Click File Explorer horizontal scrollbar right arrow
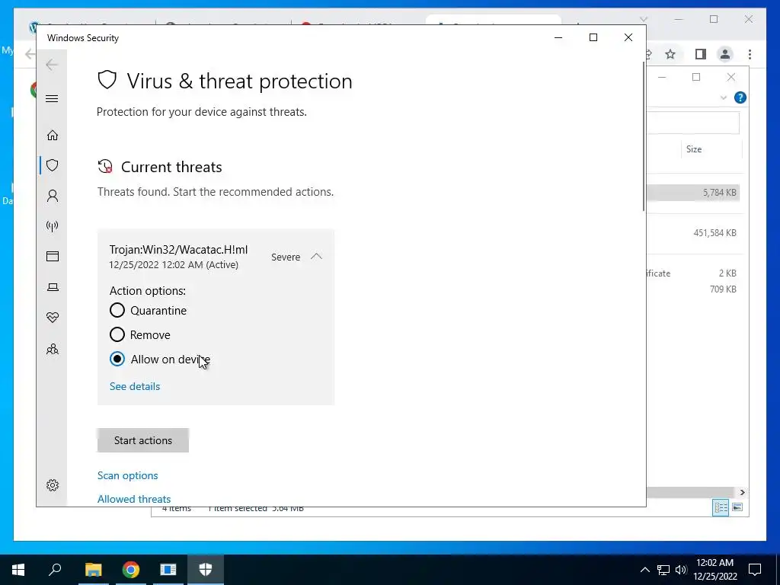Viewport: 780px width, 585px height. point(742,492)
